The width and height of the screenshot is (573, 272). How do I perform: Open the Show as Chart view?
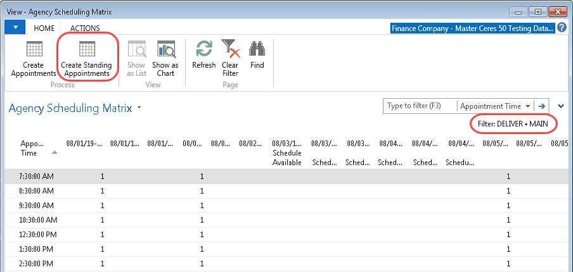[165, 49]
